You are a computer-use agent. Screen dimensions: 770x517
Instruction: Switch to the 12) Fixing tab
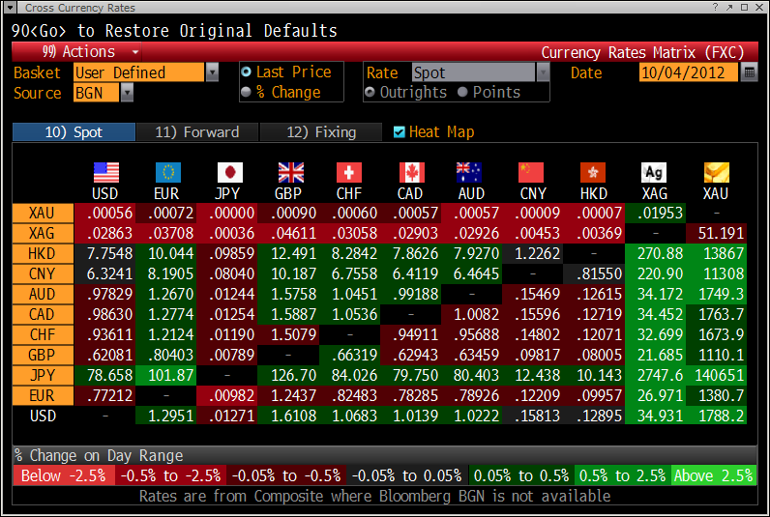[322, 132]
